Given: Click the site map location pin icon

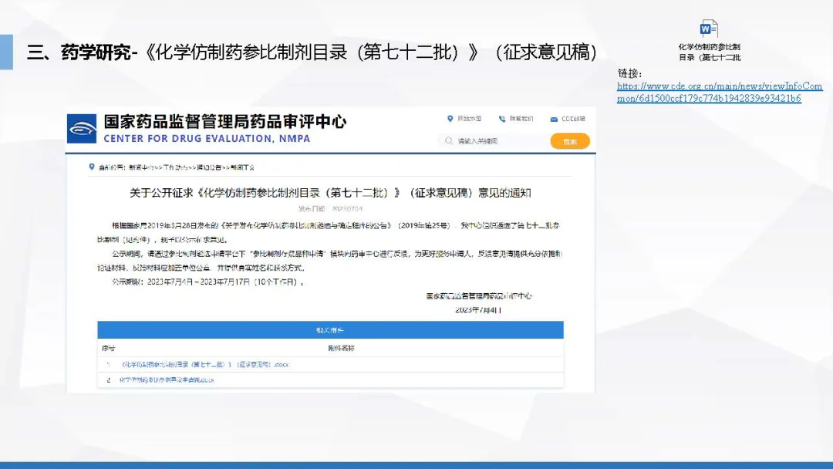Looking at the screenshot, I should [x=450, y=119].
